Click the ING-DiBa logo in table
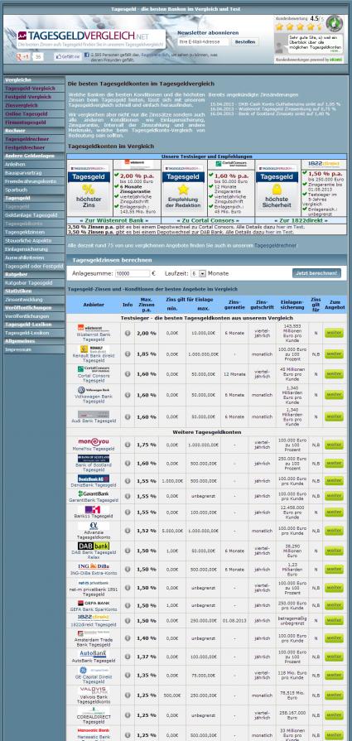 click(x=94, y=566)
